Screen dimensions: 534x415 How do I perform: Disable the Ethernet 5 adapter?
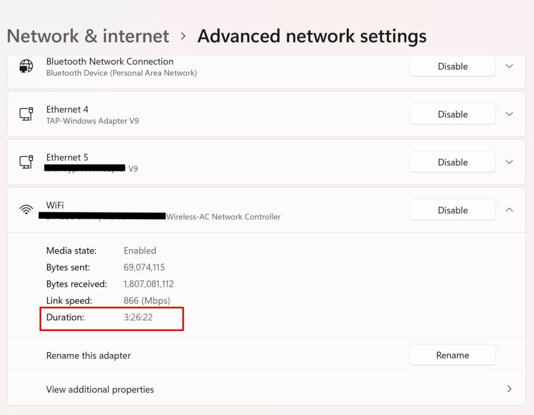point(452,162)
